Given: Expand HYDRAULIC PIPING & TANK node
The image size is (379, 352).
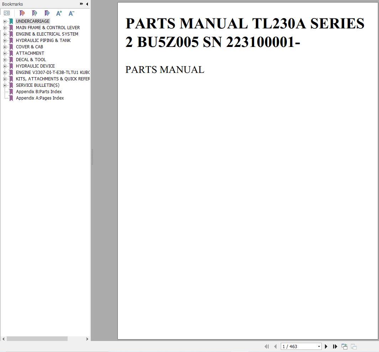Looking at the screenshot, I should coord(5,41).
